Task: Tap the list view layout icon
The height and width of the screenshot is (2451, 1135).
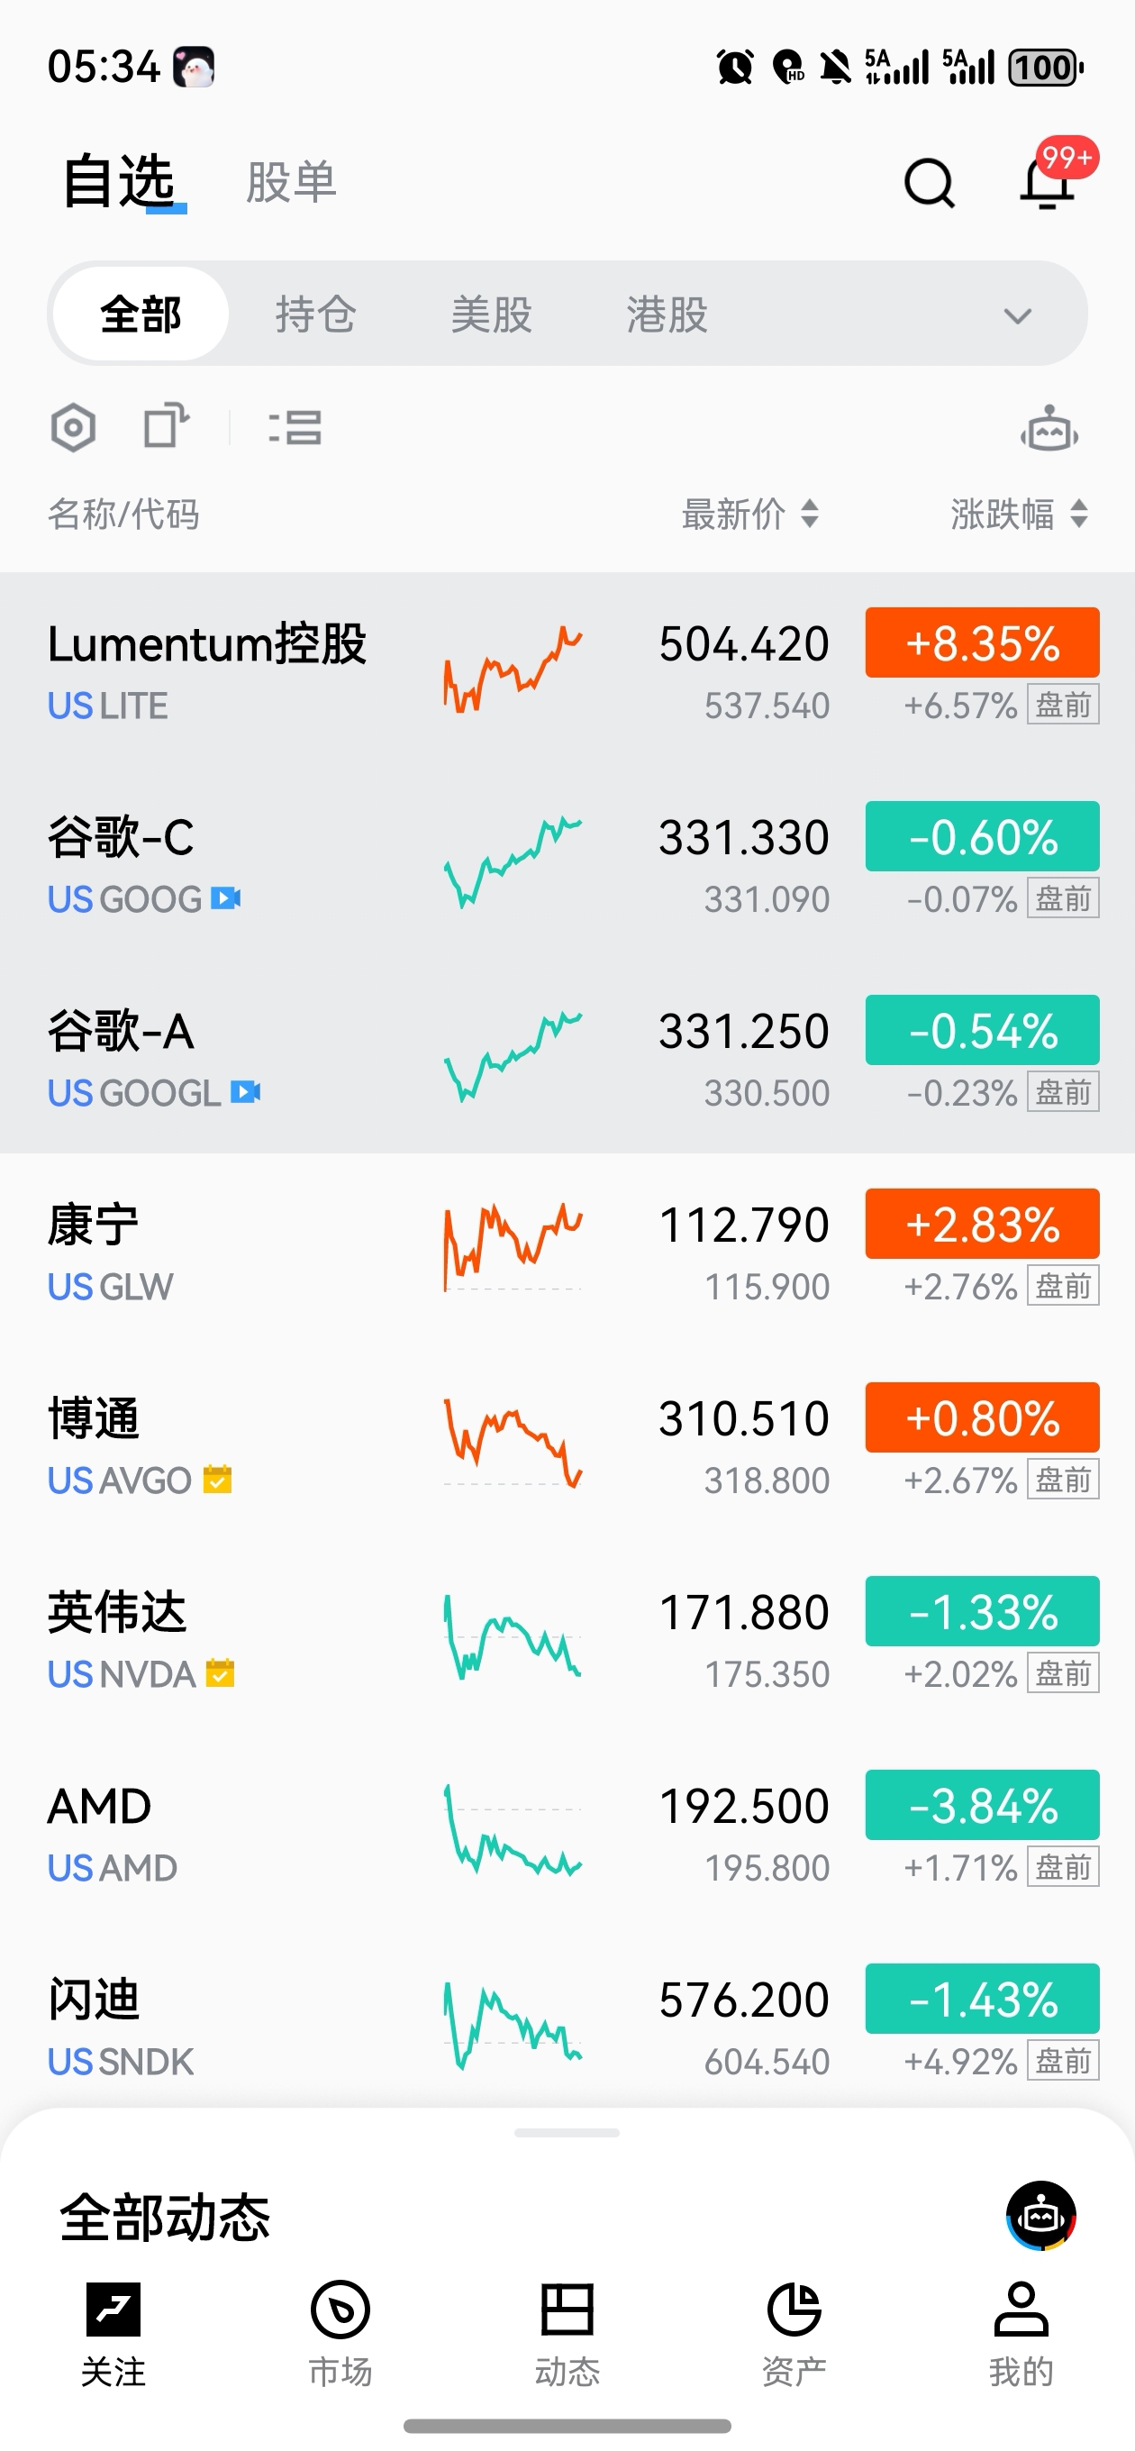Action: [x=295, y=427]
